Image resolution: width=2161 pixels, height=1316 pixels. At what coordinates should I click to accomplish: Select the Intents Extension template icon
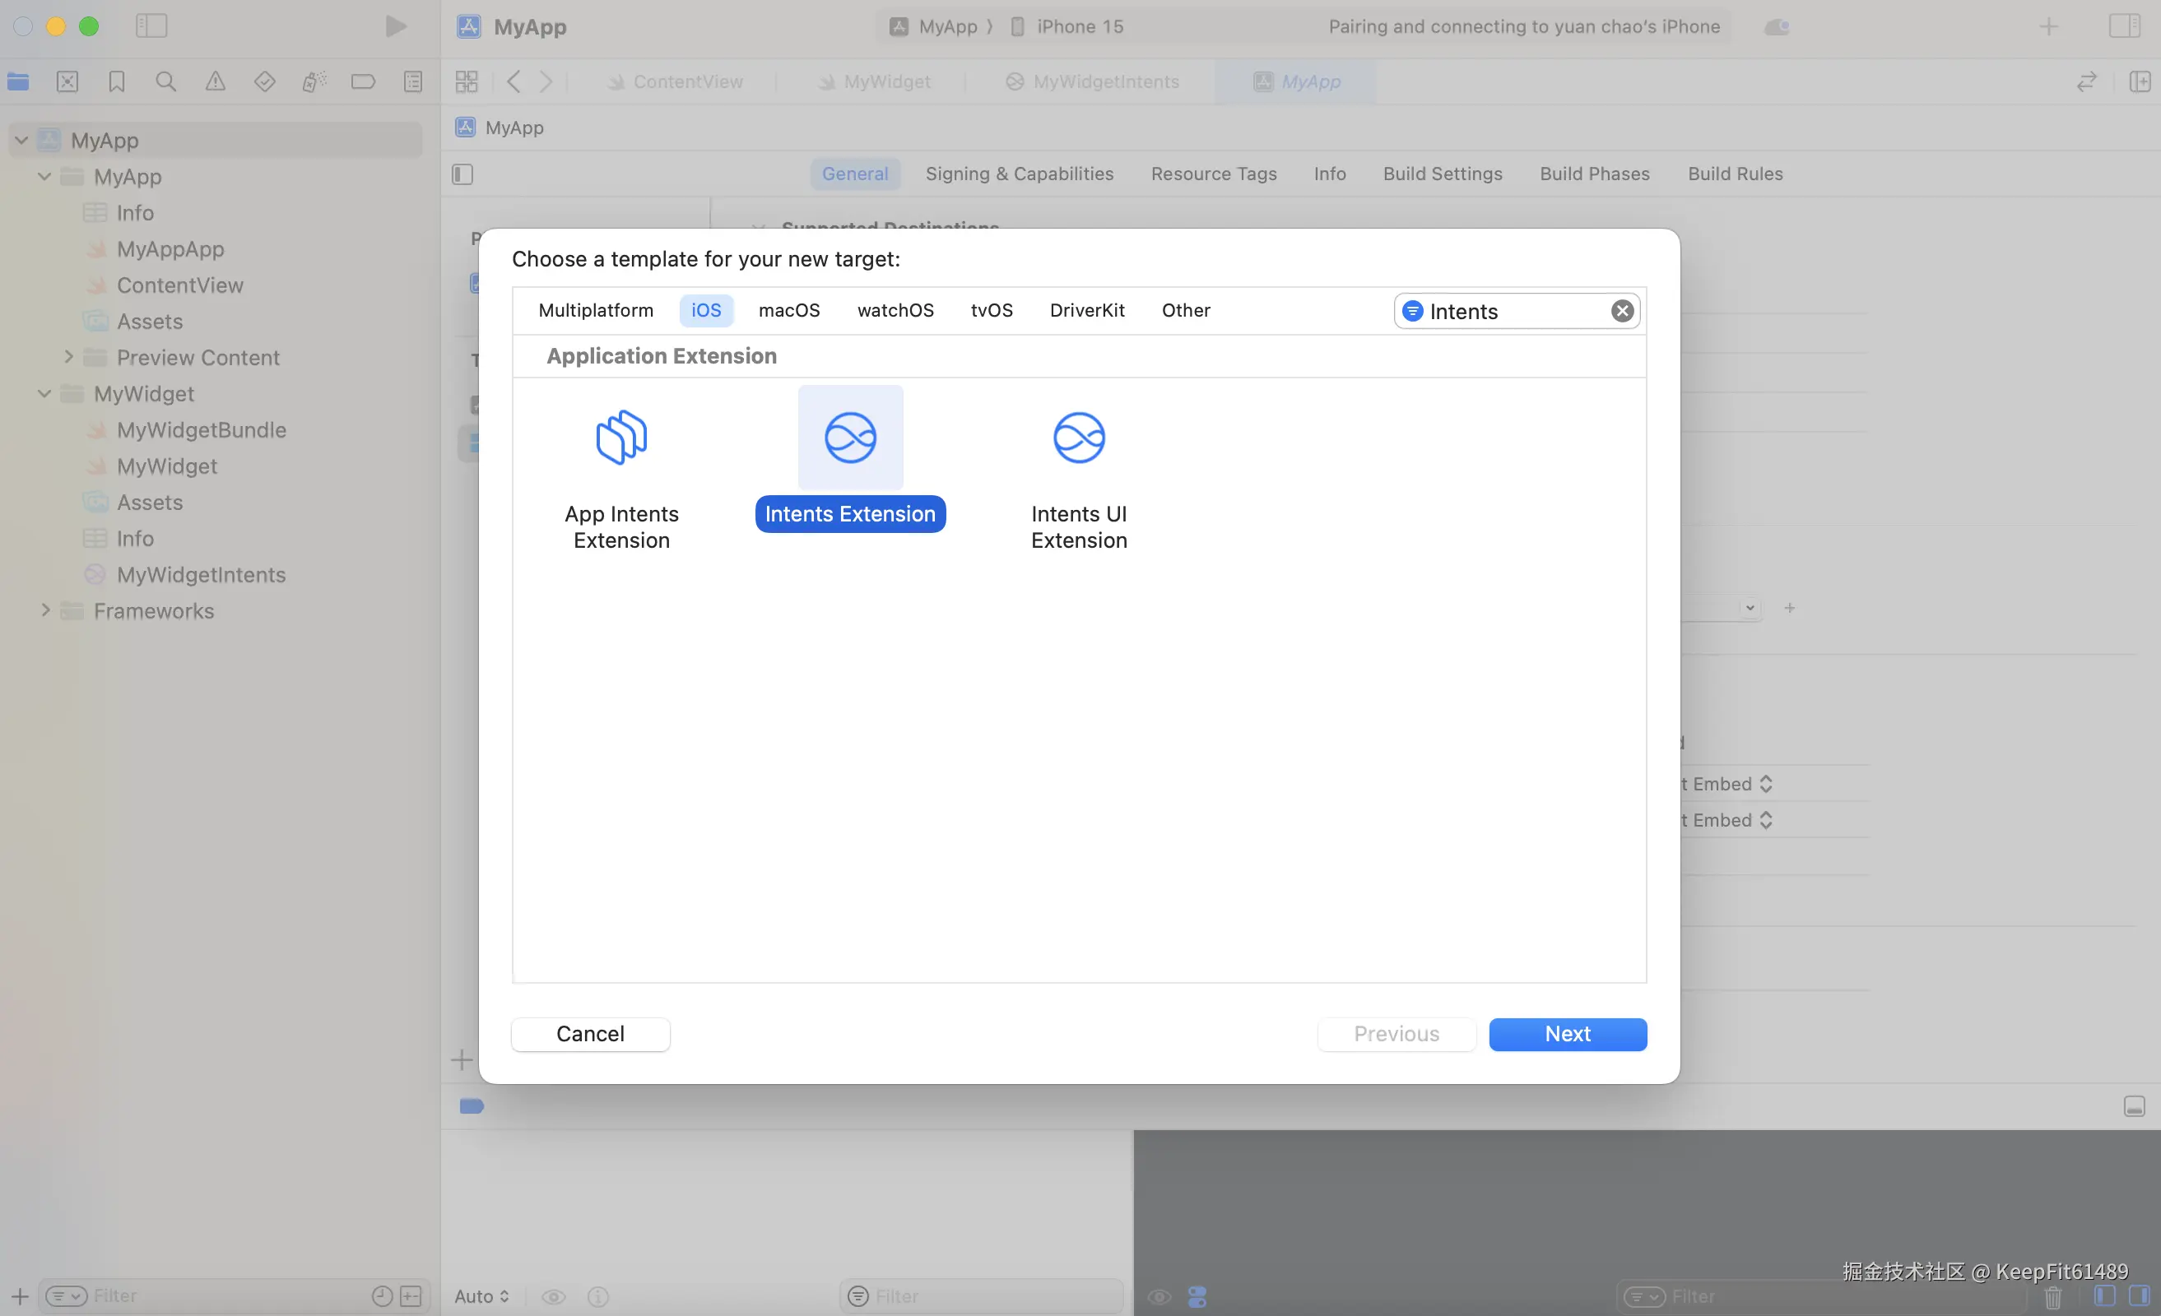click(x=849, y=438)
